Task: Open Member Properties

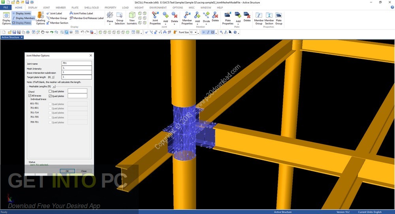Action: click(187, 18)
